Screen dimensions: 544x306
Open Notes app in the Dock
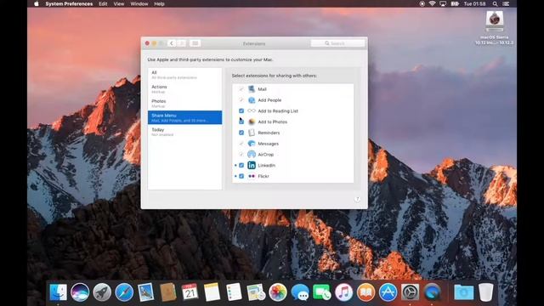pyautogui.click(x=212, y=292)
